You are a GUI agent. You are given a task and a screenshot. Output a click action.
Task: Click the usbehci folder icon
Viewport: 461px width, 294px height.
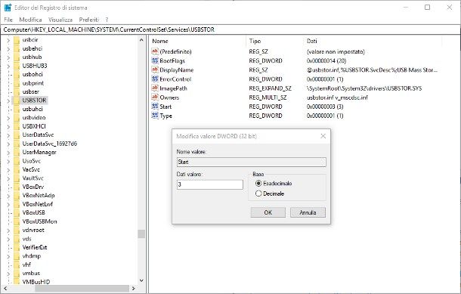[x=17, y=48]
